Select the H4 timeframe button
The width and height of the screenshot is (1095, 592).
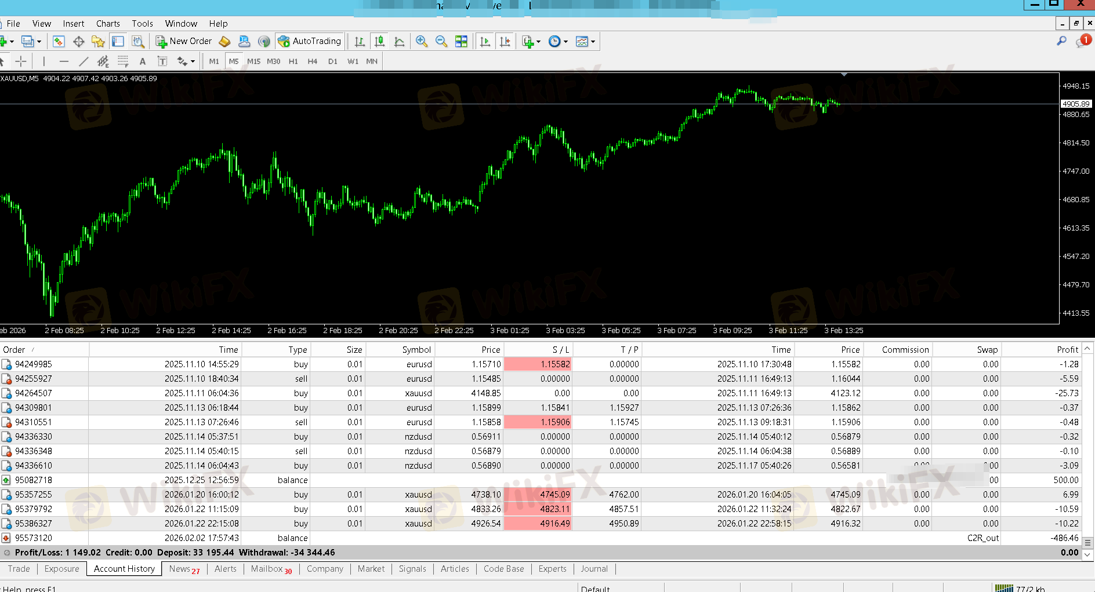point(313,61)
